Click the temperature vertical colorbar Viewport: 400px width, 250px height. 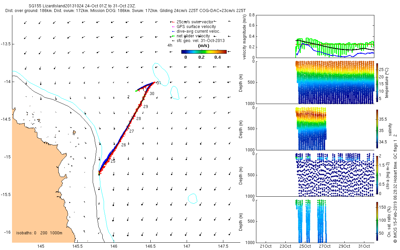tap(377, 82)
